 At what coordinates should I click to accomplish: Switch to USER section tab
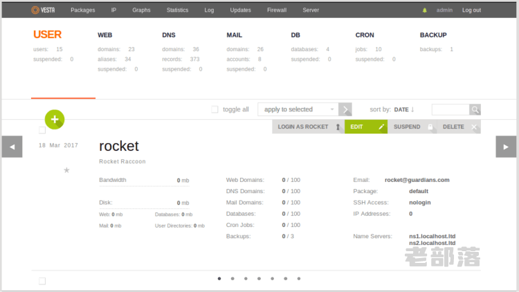(x=47, y=35)
